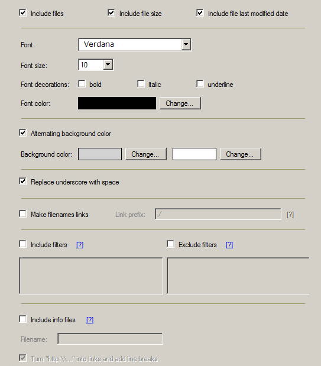Enable Make filenames links checkbox
The height and width of the screenshot is (366, 321).
pyautogui.click(x=22, y=213)
